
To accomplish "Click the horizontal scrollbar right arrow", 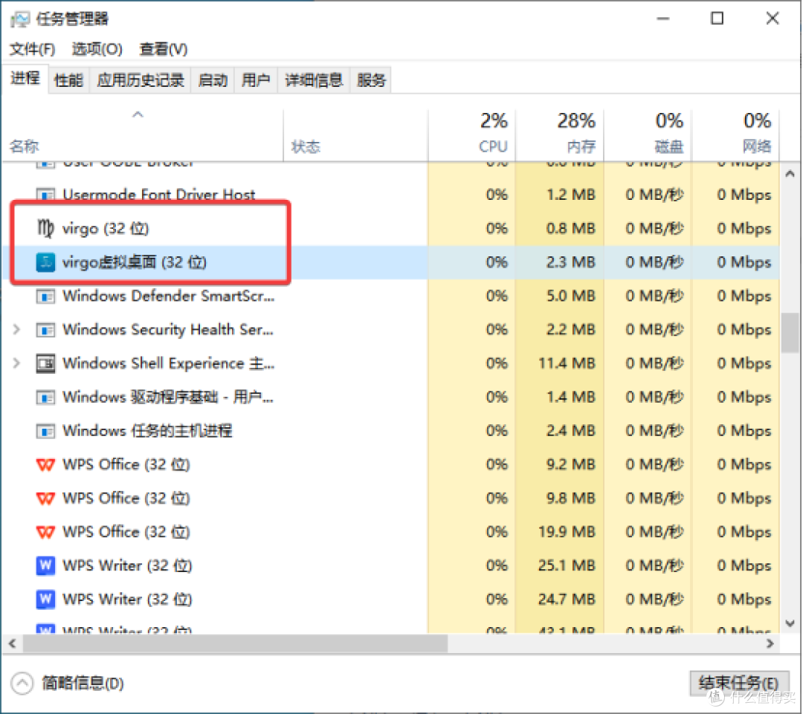I will click(x=770, y=644).
